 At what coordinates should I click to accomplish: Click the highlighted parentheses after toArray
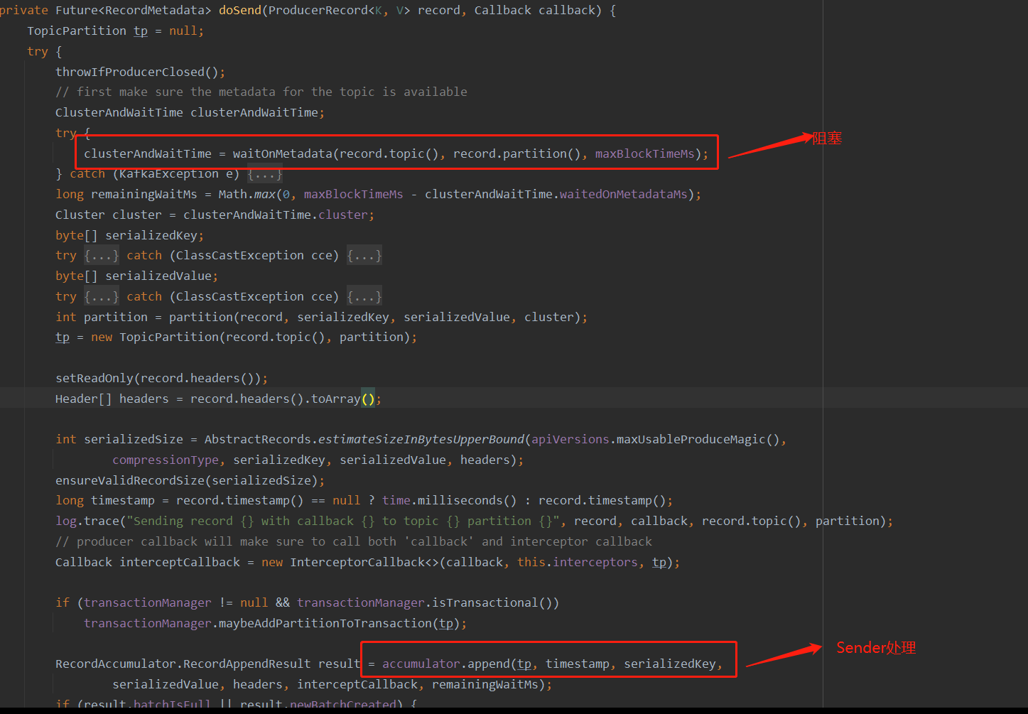click(x=368, y=399)
